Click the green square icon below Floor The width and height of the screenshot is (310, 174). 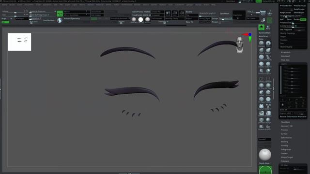[x=269, y=20]
